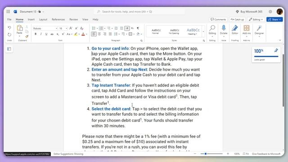Toggle Strikethrough formatting

tap(52, 34)
